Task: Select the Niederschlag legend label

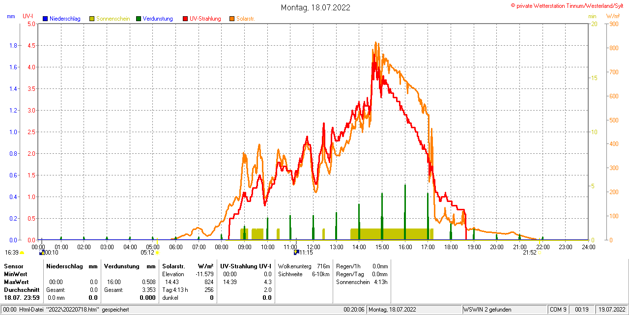Action: [65, 19]
